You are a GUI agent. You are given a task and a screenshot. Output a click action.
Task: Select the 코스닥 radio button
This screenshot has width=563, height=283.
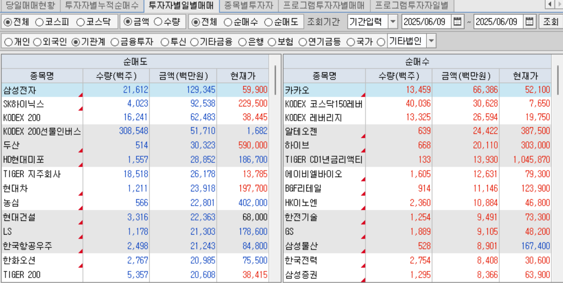(81, 22)
